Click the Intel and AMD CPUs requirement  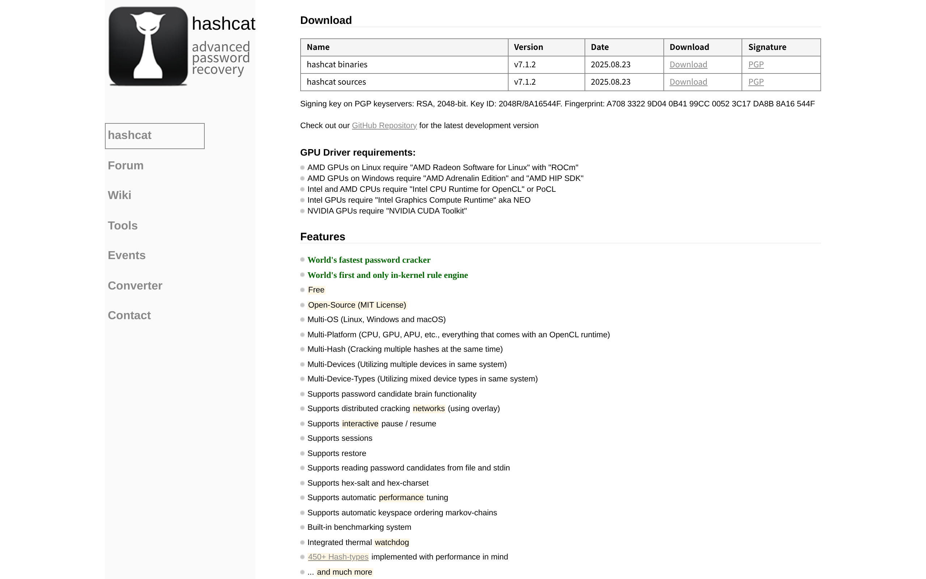click(x=432, y=189)
